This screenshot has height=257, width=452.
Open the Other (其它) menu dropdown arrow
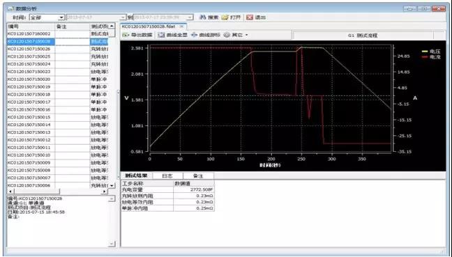(247, 35)
